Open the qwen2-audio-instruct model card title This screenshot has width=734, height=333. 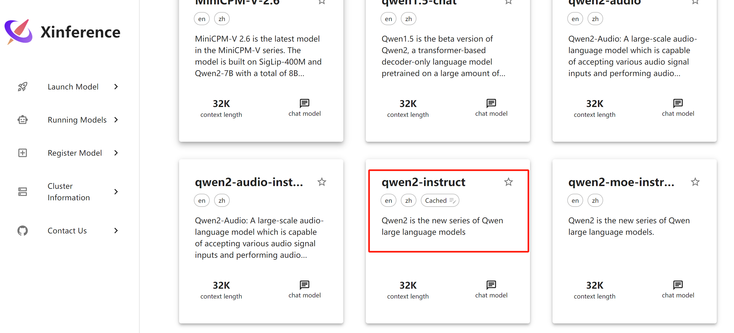click(249, 182)
